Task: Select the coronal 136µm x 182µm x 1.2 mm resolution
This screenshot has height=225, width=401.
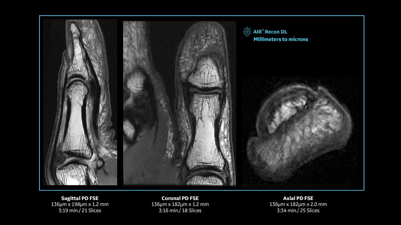Action: pos(180,204)
